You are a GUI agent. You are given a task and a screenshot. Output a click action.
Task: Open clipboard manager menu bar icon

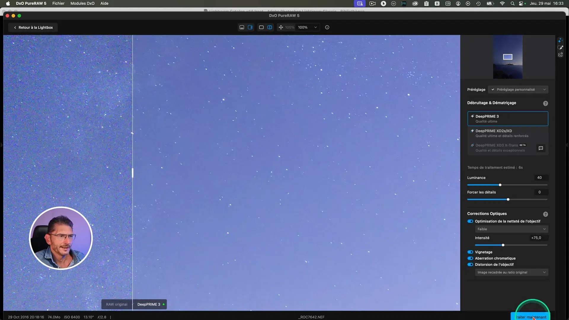pos(426,4)
